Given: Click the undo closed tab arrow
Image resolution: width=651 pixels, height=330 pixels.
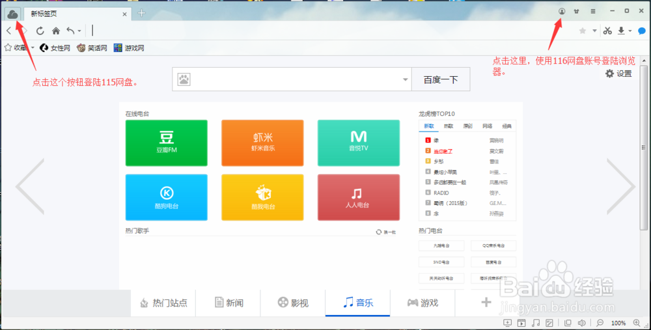Looking at the screenshot, I should (x=70, y=31).
